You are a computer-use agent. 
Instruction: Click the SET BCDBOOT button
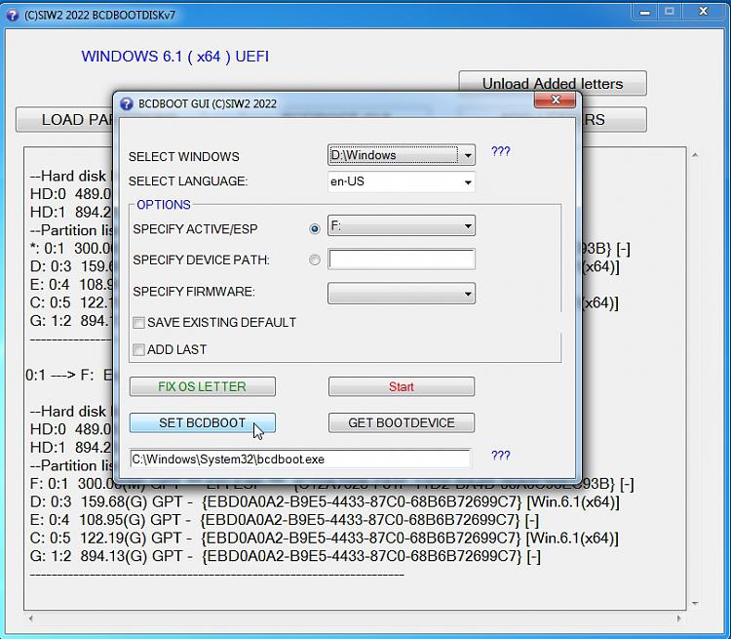coord(203,422)
